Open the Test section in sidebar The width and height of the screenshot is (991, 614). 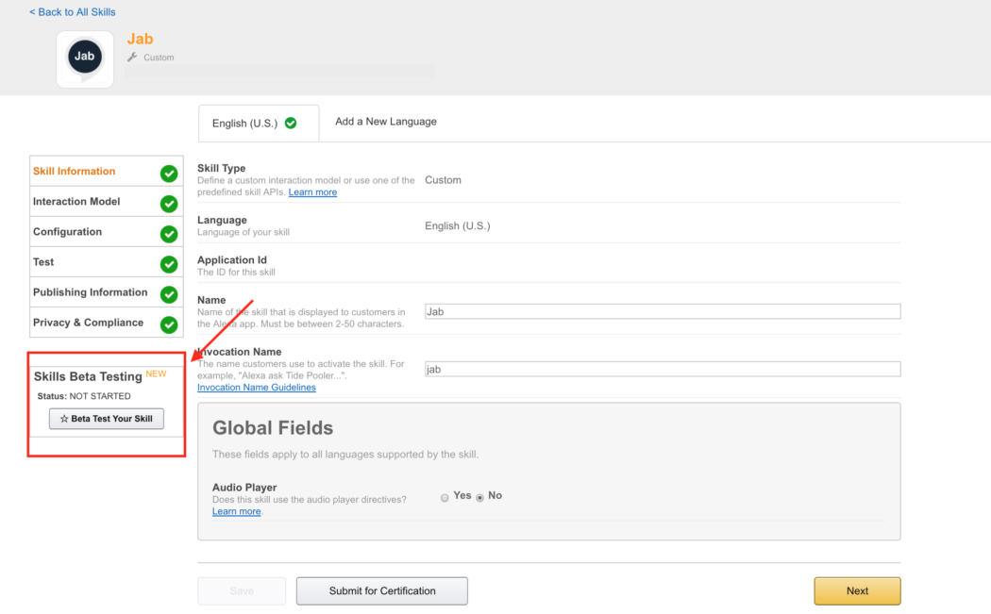pos(106,262)
